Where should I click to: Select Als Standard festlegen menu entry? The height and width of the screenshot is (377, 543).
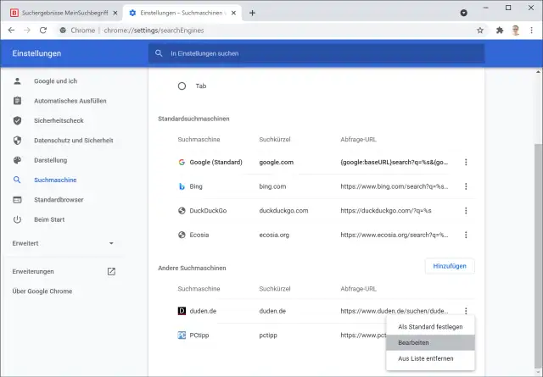tap(430, 326)
